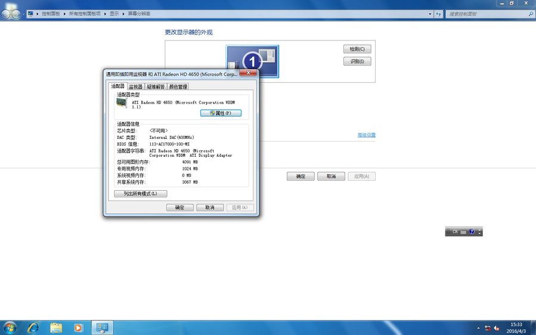The image size is (536, 335).
Task: Click the help icon on the language bar
Action: pos(472,232)
